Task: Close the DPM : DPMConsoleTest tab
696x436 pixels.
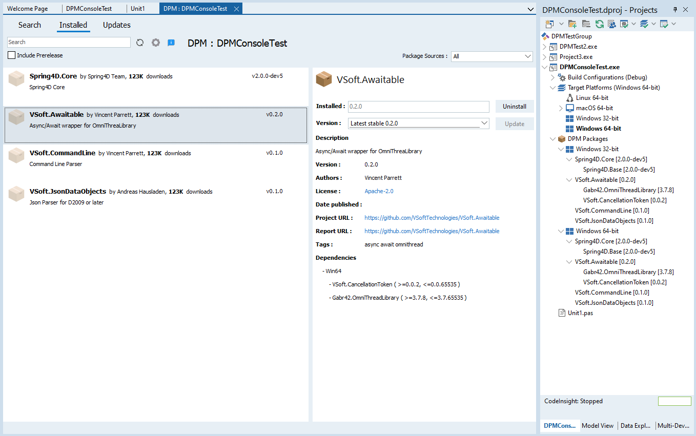Action: pos(236,9)
